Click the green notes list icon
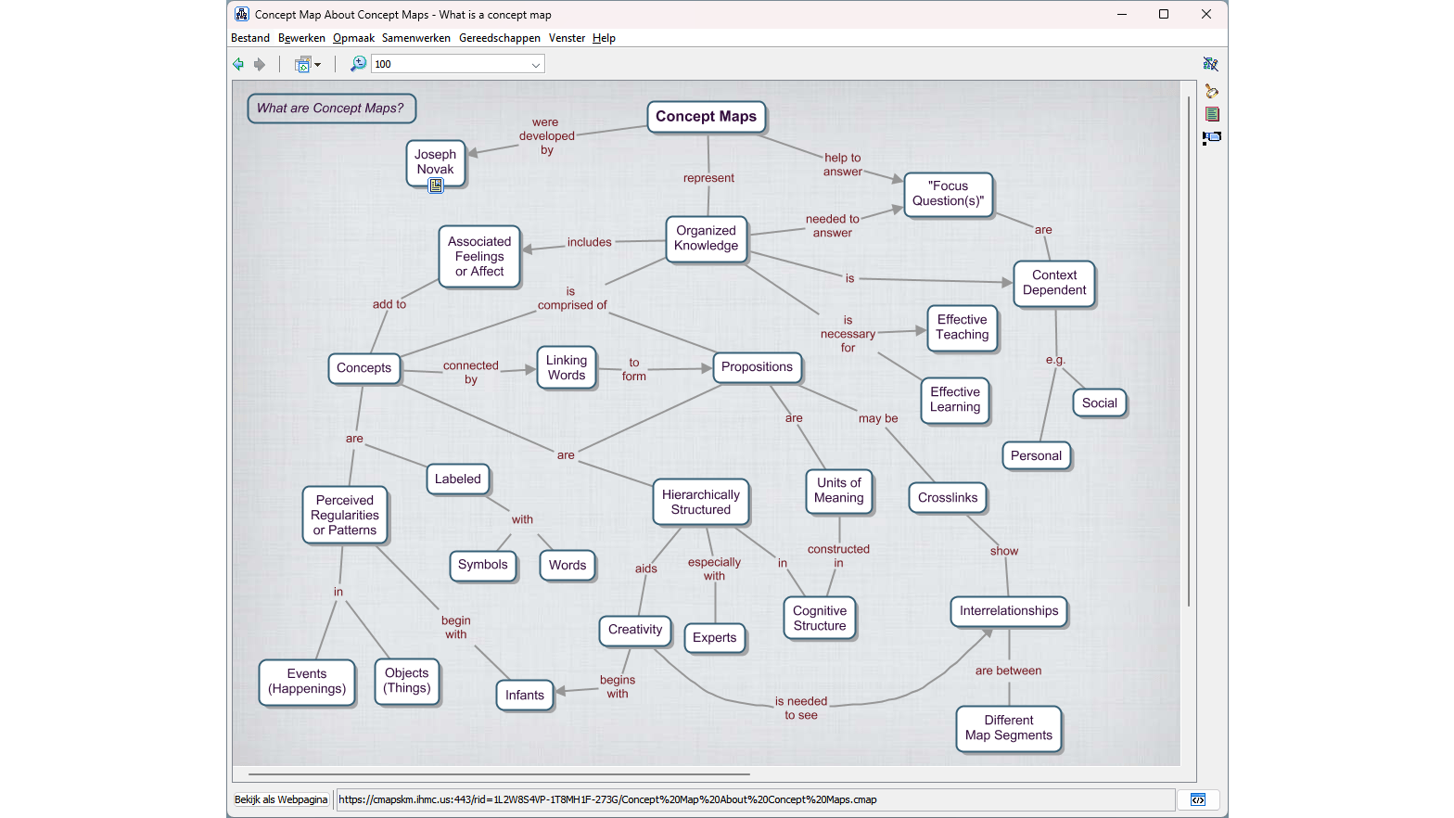This screenshot has width=1454, height=818. pyautogui.click(x=1212, y=114)
